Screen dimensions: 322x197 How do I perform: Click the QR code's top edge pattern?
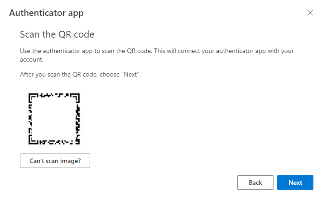pos(54,96)
